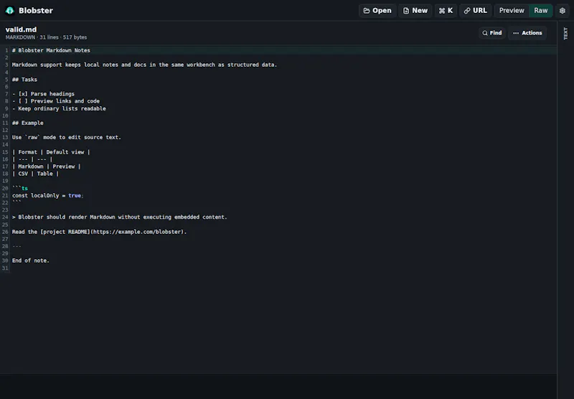Screen dimensions: 574x399
Task: Click the blockquote line '> Blobster should render'
Action: (x=120, y=217)
